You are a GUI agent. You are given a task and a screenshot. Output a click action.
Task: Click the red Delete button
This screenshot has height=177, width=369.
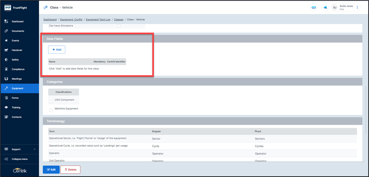tap(70, 170)
